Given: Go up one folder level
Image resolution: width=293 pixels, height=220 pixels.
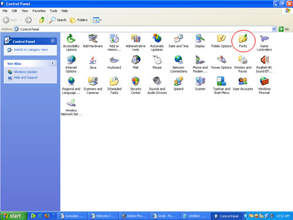Looking at the screenshot, I should coord(42,20).
